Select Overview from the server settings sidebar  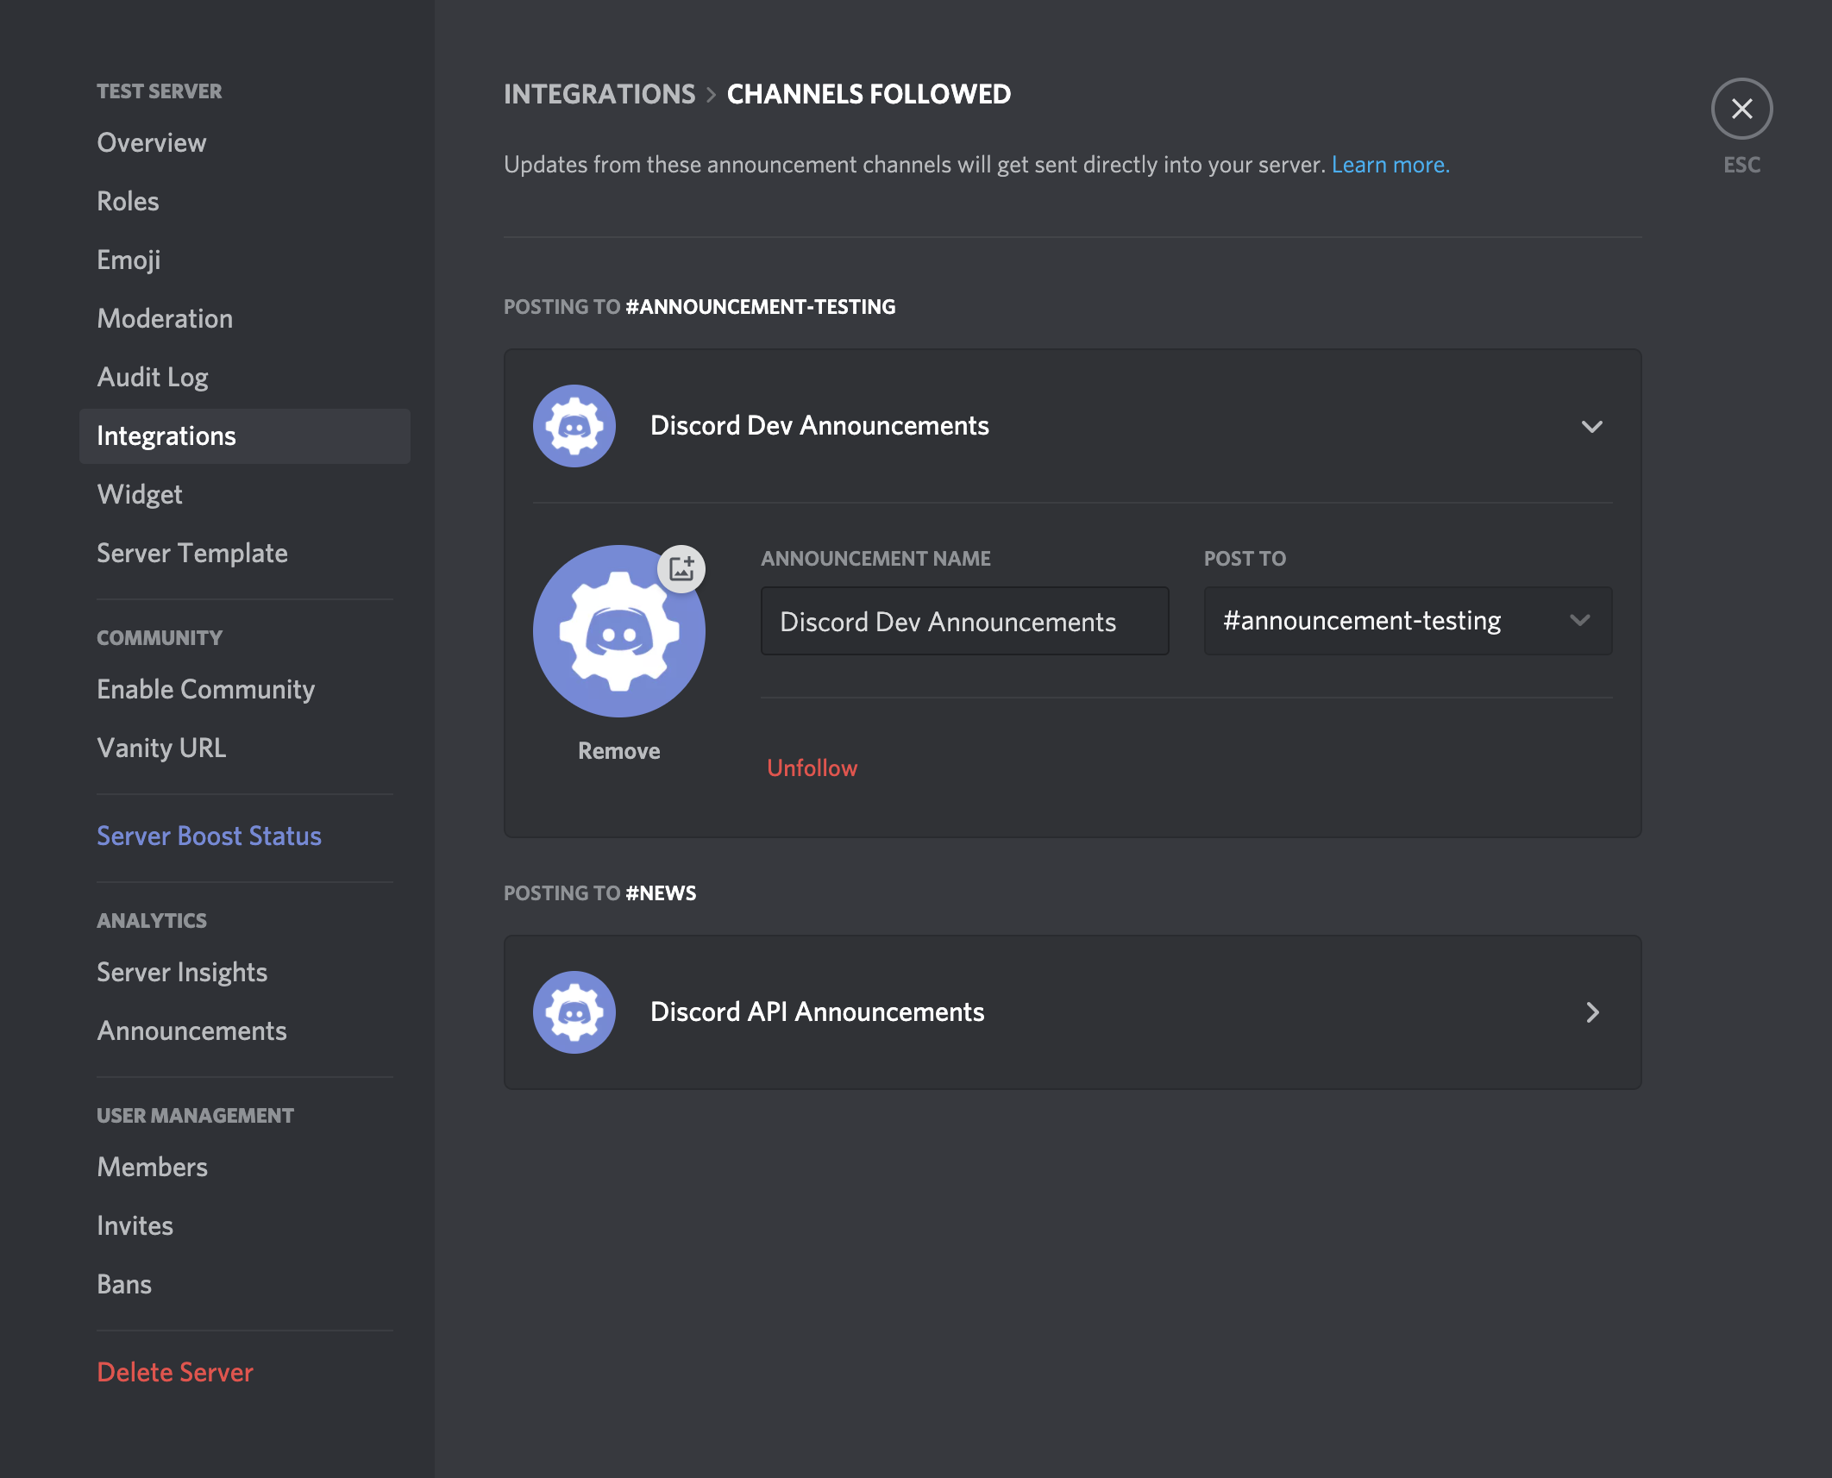151,141
